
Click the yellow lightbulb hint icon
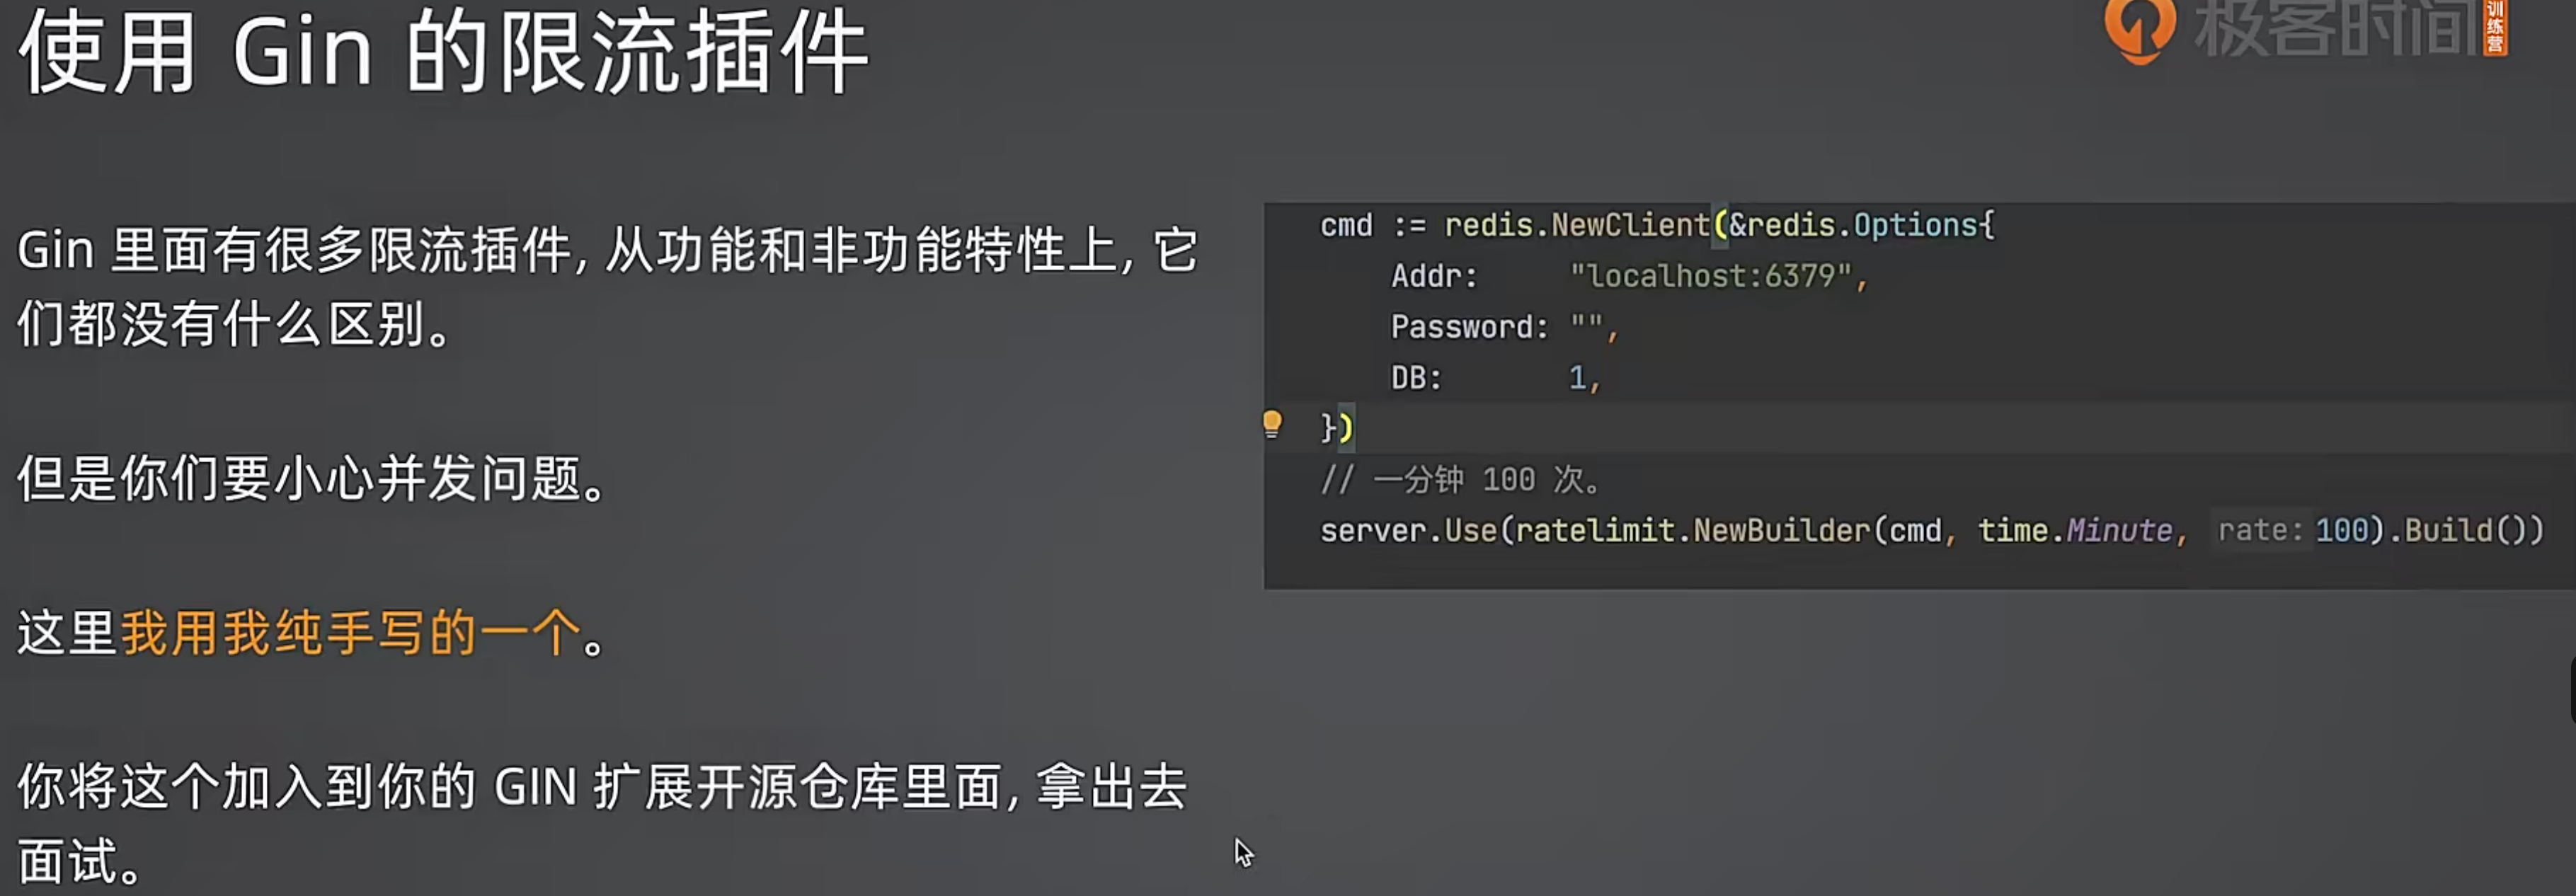(1272, 425)
